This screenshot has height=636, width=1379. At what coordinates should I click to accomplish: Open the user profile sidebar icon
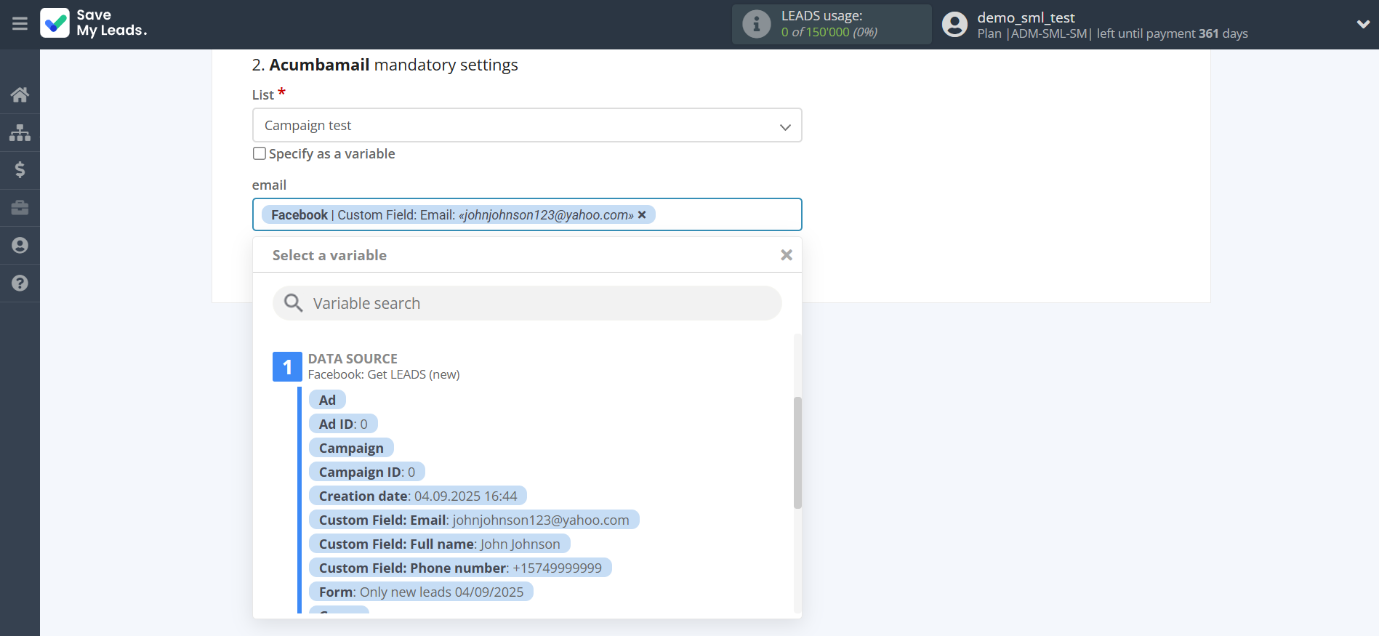click(x=20, y=246)
